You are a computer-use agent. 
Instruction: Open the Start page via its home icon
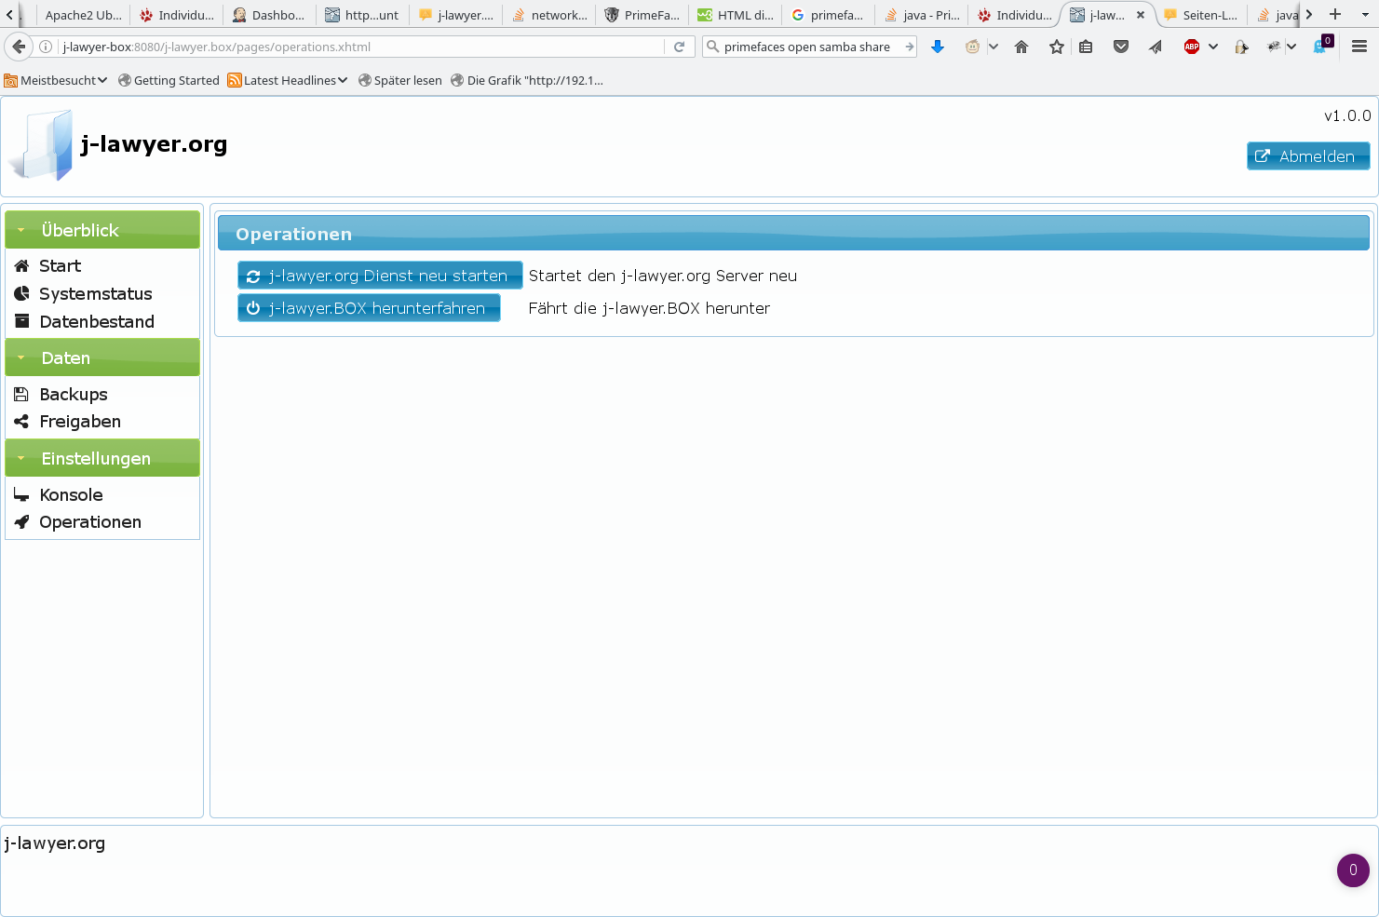coord(22,266)
